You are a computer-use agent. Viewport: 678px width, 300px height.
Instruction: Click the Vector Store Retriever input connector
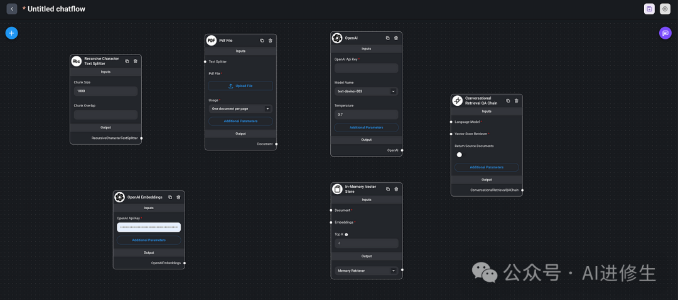coord(451,134)
